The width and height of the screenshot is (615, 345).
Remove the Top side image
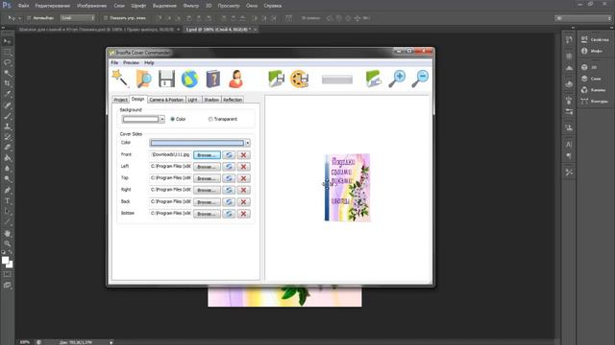243,178
